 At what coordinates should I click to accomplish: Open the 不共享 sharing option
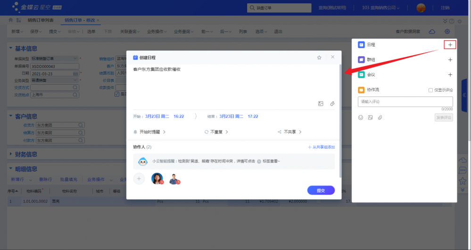tap(289, 132)
